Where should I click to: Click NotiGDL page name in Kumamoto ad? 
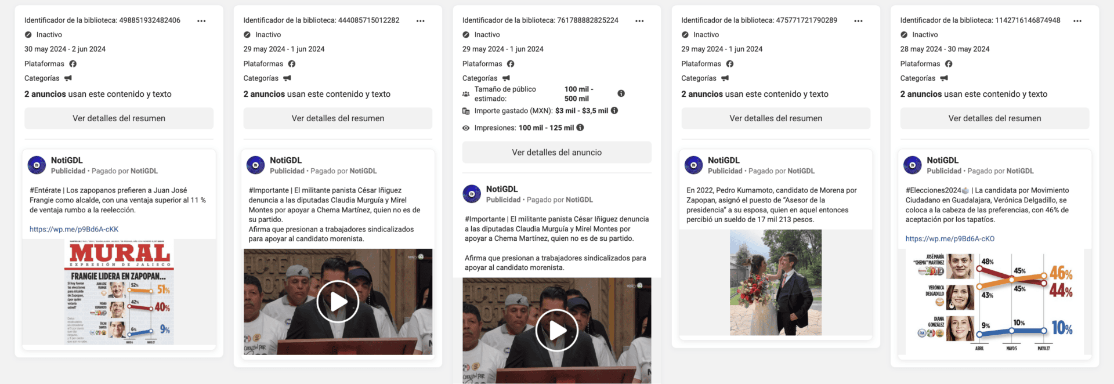[724, 160]
